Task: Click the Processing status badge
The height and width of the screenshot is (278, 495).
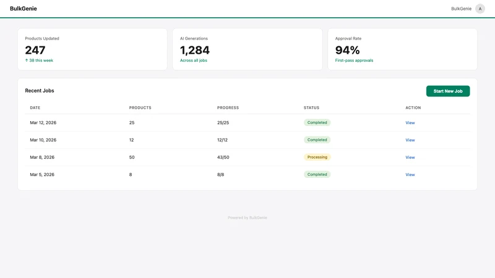Action: 317,157
